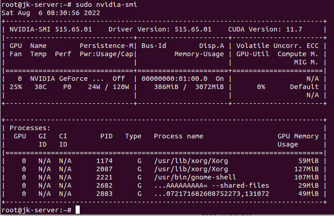Click the temperature value '38C'

pos(40,87)
